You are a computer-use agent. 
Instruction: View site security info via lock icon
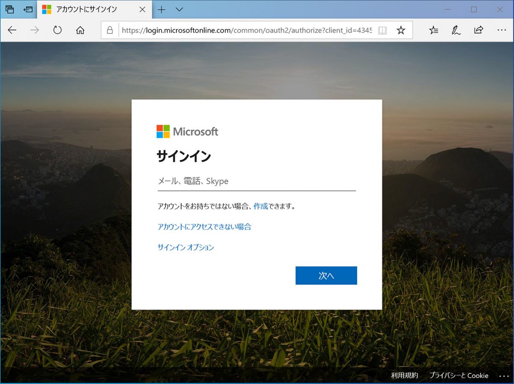click(x=110, y=30)
